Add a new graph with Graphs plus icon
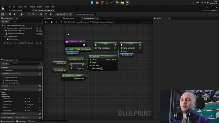The image size is (219, 123). [40, 68]
